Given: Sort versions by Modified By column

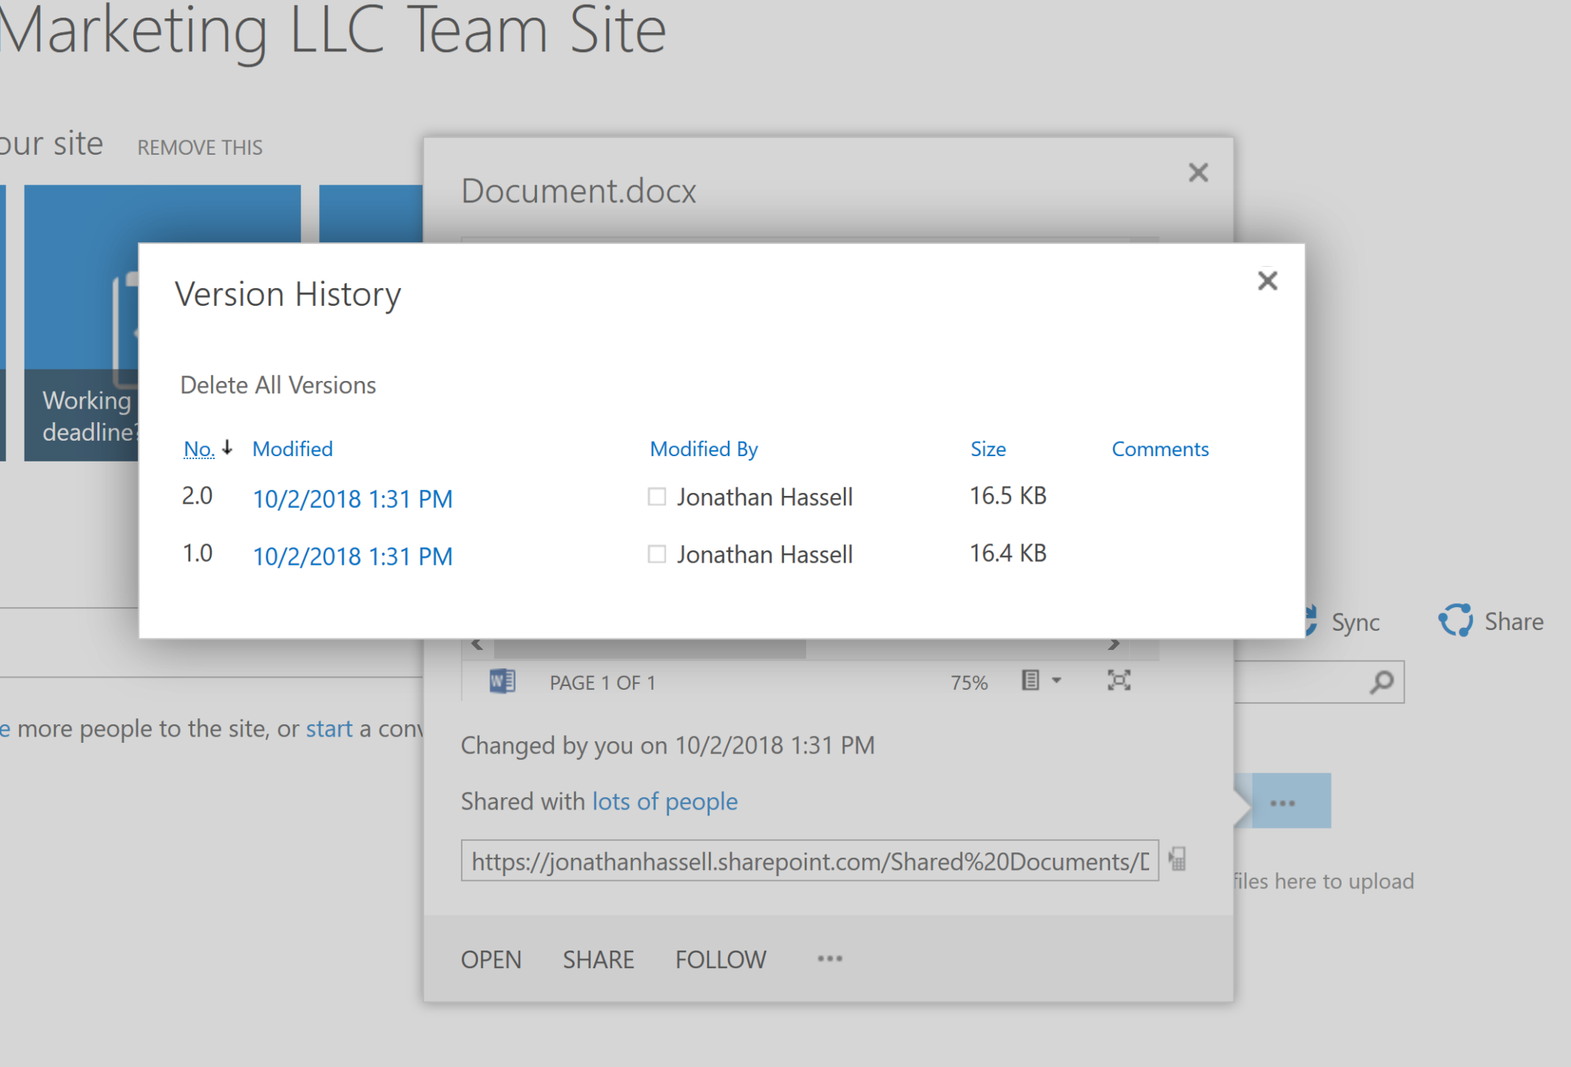Looking at the screenshot, I should [703, 448].
